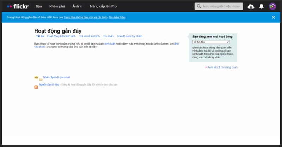Click Nguồn cấp dữ liệu link
This screenshot has width=282, height=147.
(x=49, y=84)
